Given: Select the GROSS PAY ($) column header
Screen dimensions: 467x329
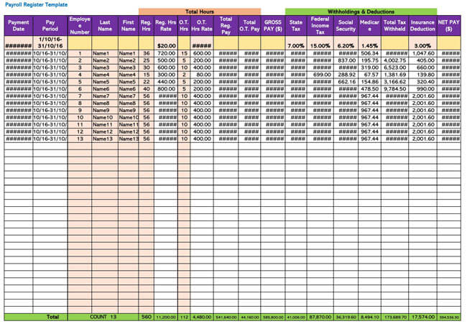Looking at the screenshot, I should [x=272, y=25].
